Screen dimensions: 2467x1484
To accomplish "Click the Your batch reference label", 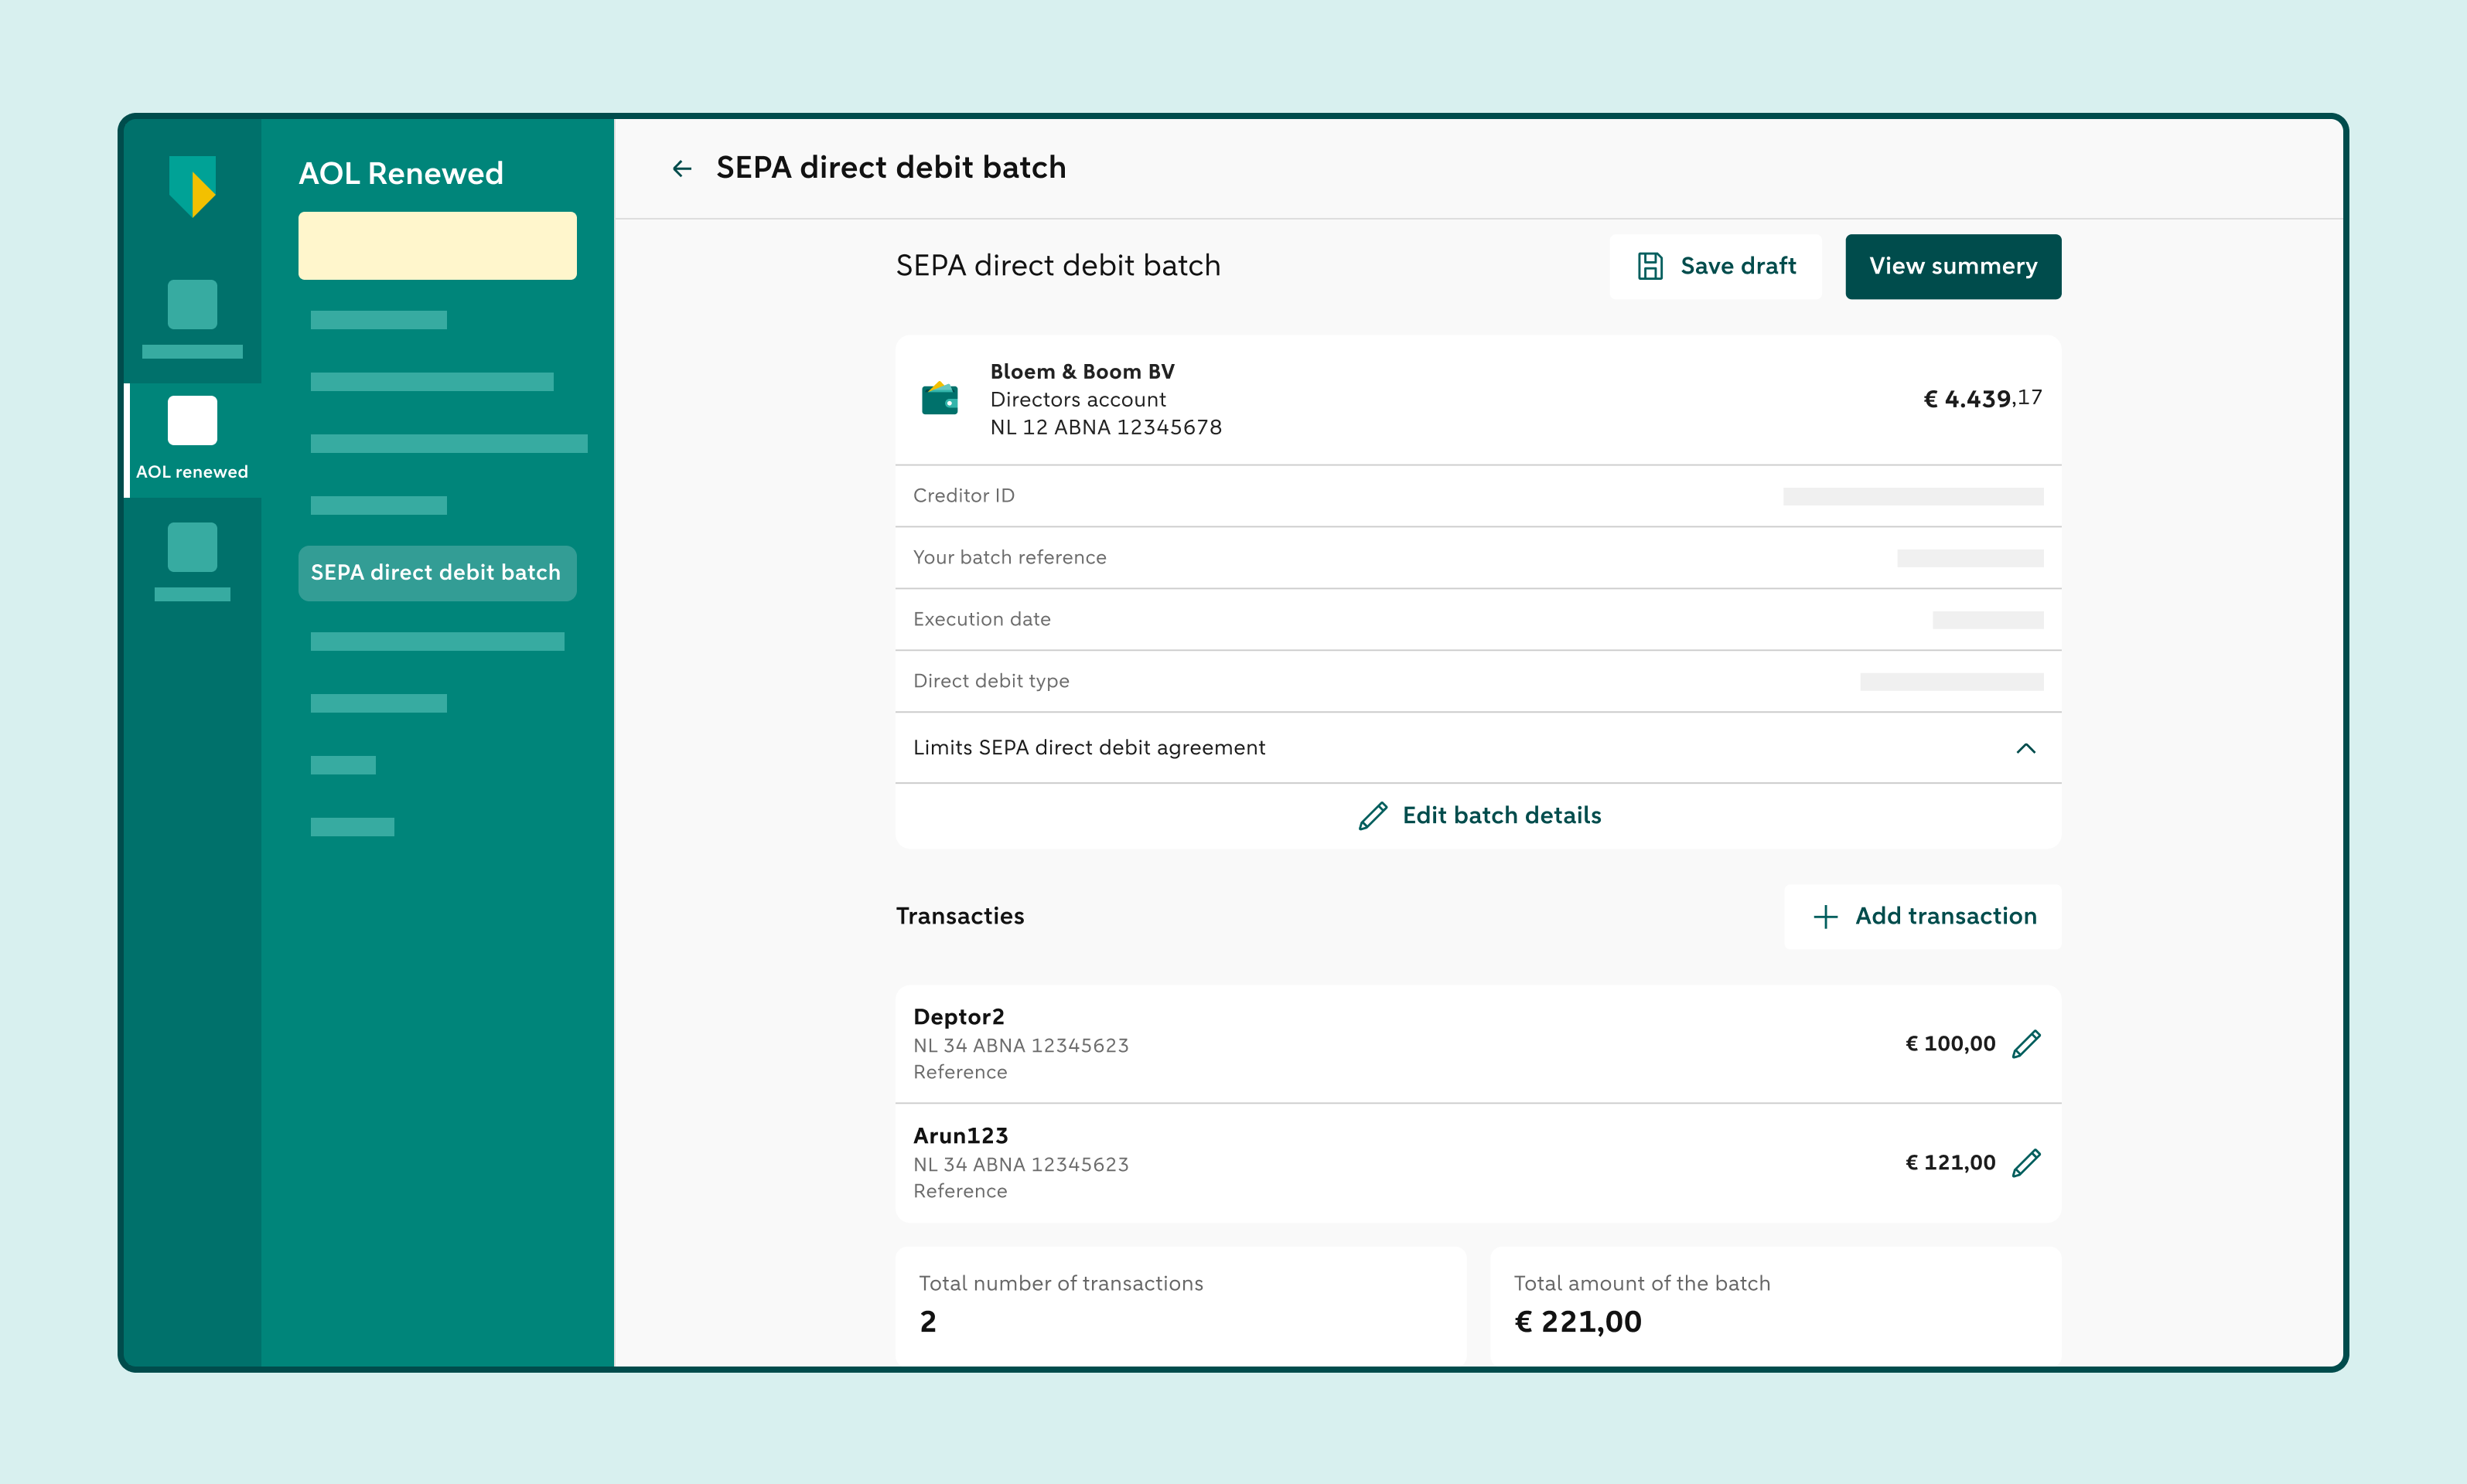I will 1009,558.
